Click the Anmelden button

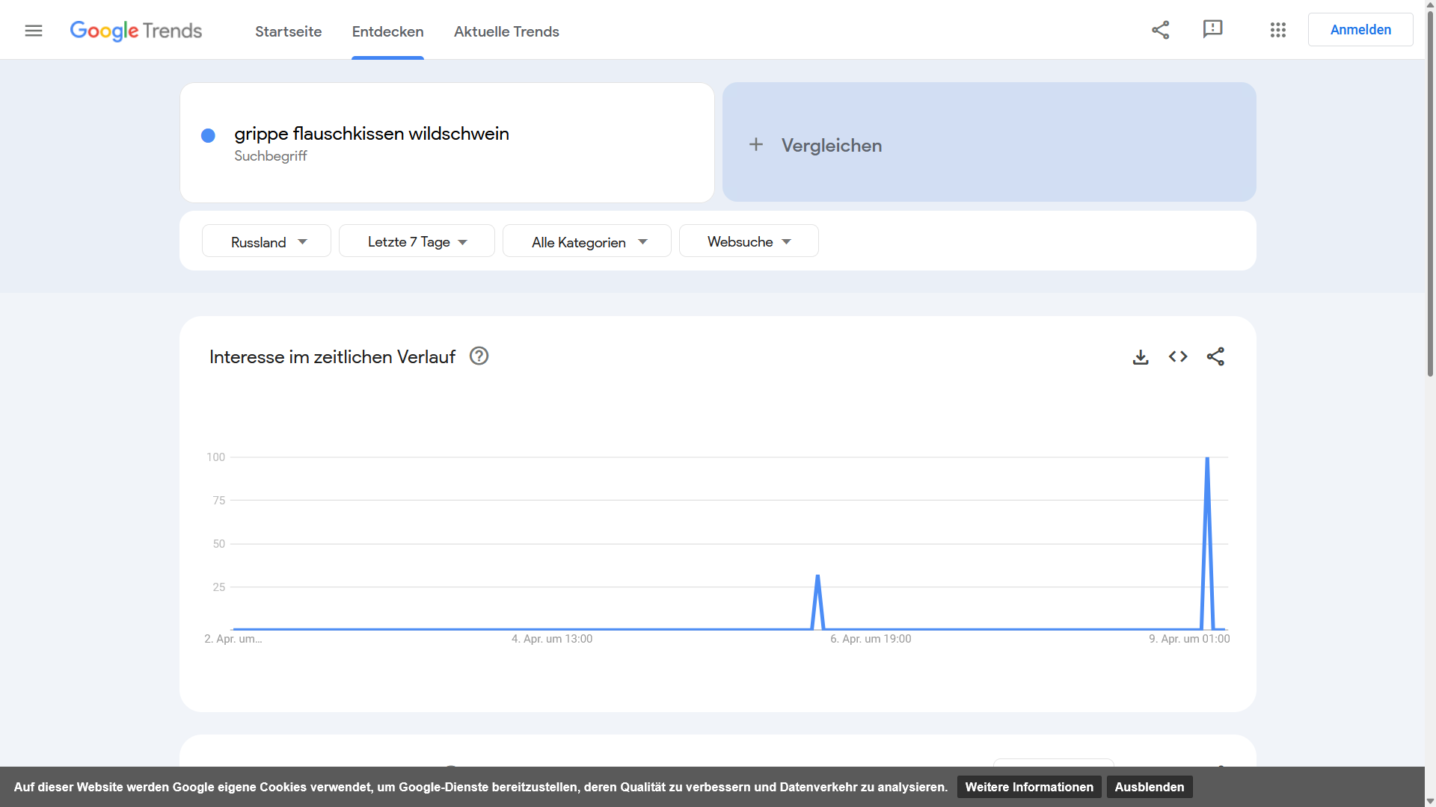point(1360,30)
